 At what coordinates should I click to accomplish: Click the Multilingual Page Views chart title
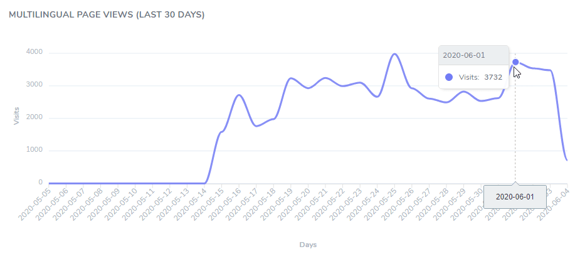coord(107,14)
